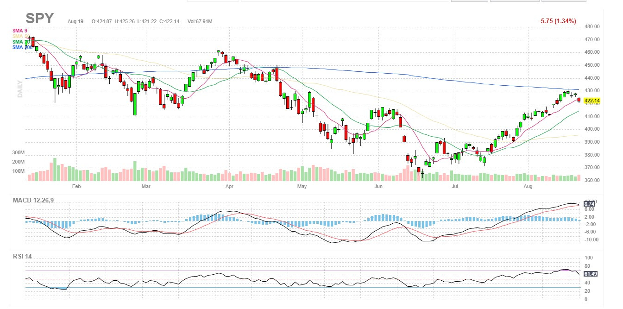This screenshot has width=623, height=309.
Task: Select the faded SMA 50 legend label
Action: pyautogui.click(x=20, y=36)
